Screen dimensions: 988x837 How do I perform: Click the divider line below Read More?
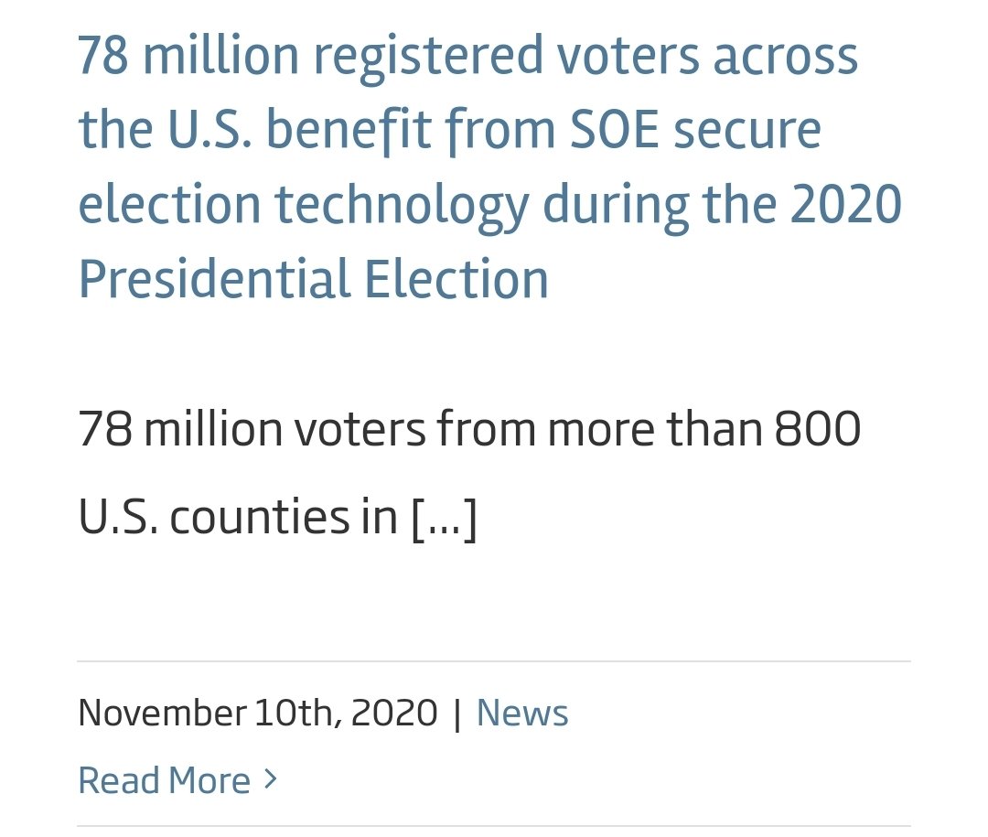click(494, 827)
